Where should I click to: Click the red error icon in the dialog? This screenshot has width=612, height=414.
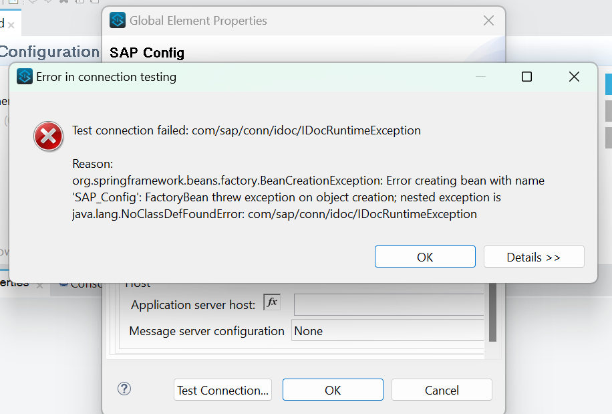click(x=48, y=137)
